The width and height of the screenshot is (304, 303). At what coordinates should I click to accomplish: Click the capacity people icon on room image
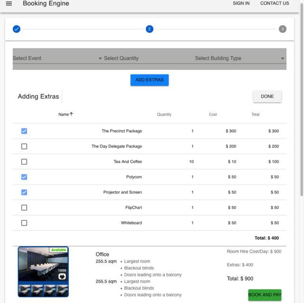(62, 276)
